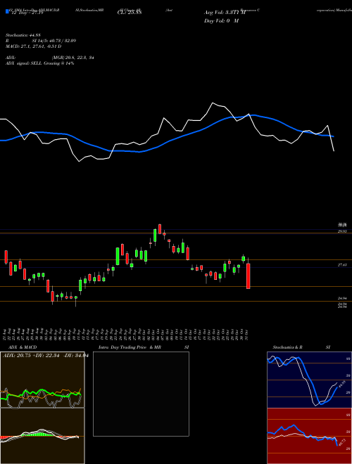Click the 29.93 price axis label
The image size is (352, 464).
coord(342,232)
